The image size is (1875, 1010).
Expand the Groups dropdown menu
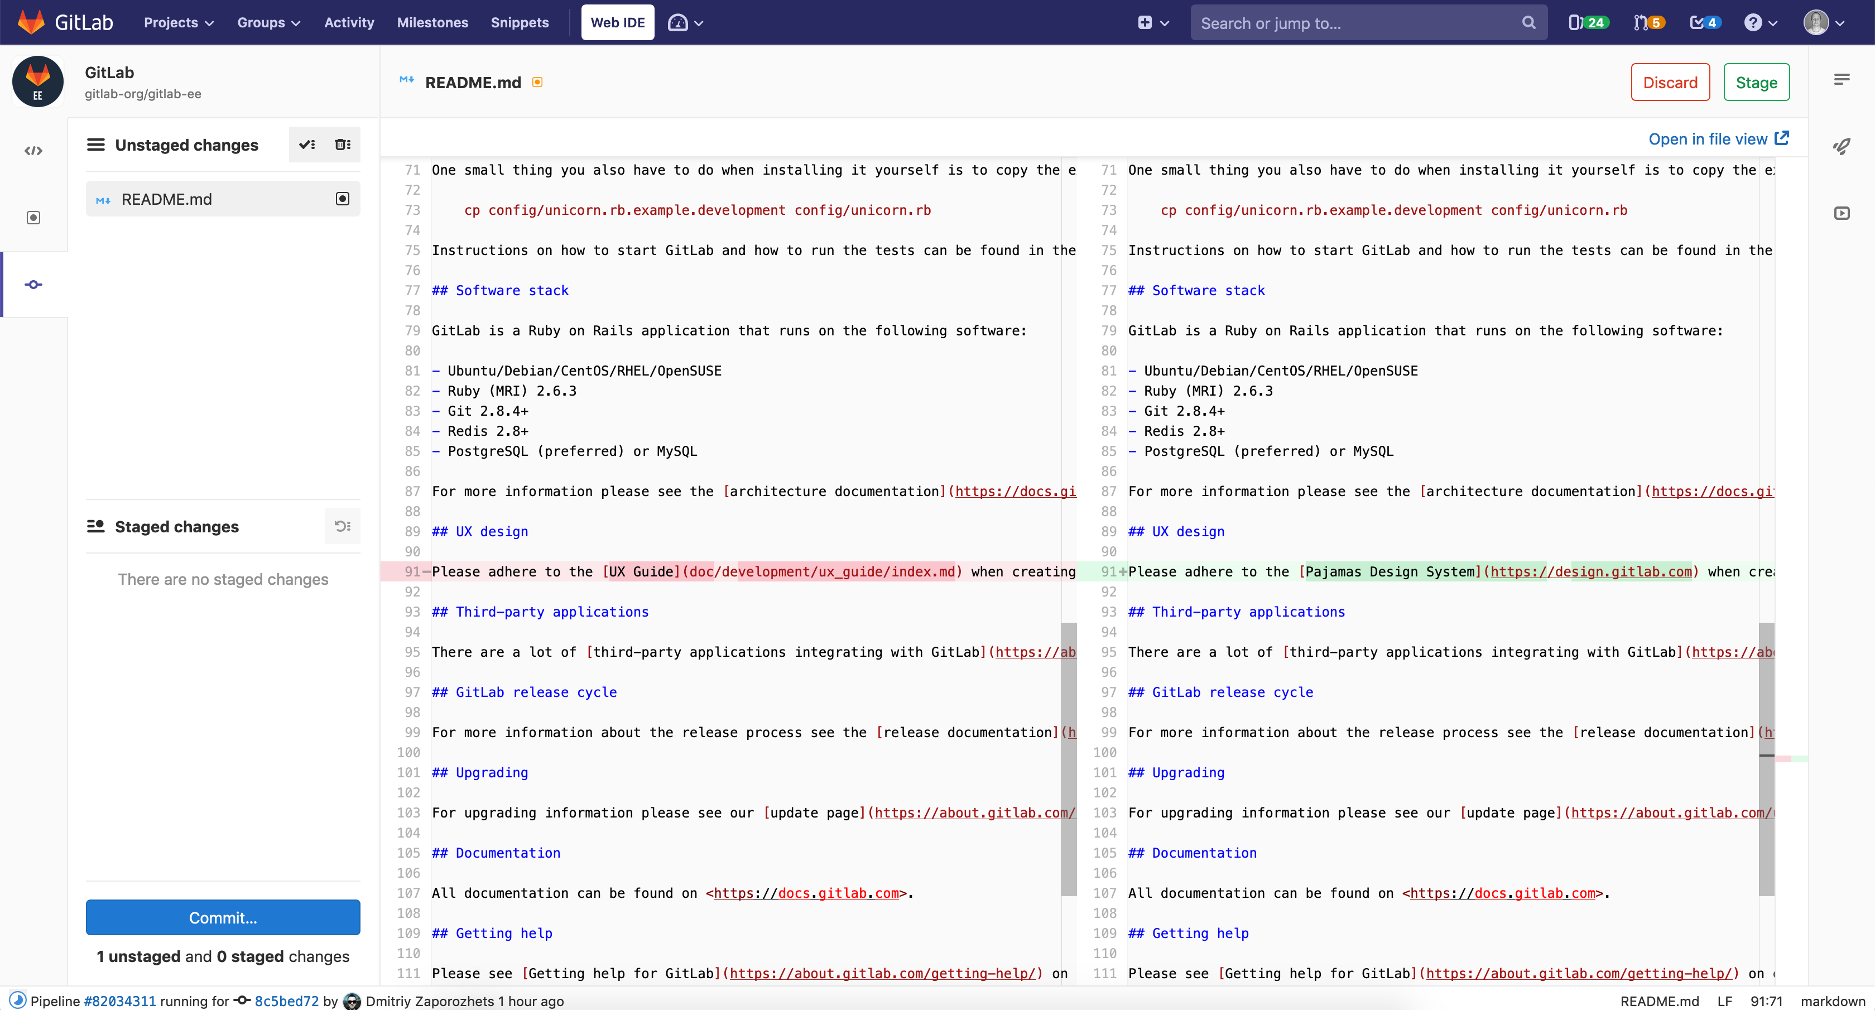268,22
